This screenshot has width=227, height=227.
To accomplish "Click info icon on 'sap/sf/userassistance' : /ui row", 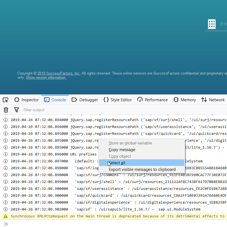I will pyautogui.click(x=6, y=189).
